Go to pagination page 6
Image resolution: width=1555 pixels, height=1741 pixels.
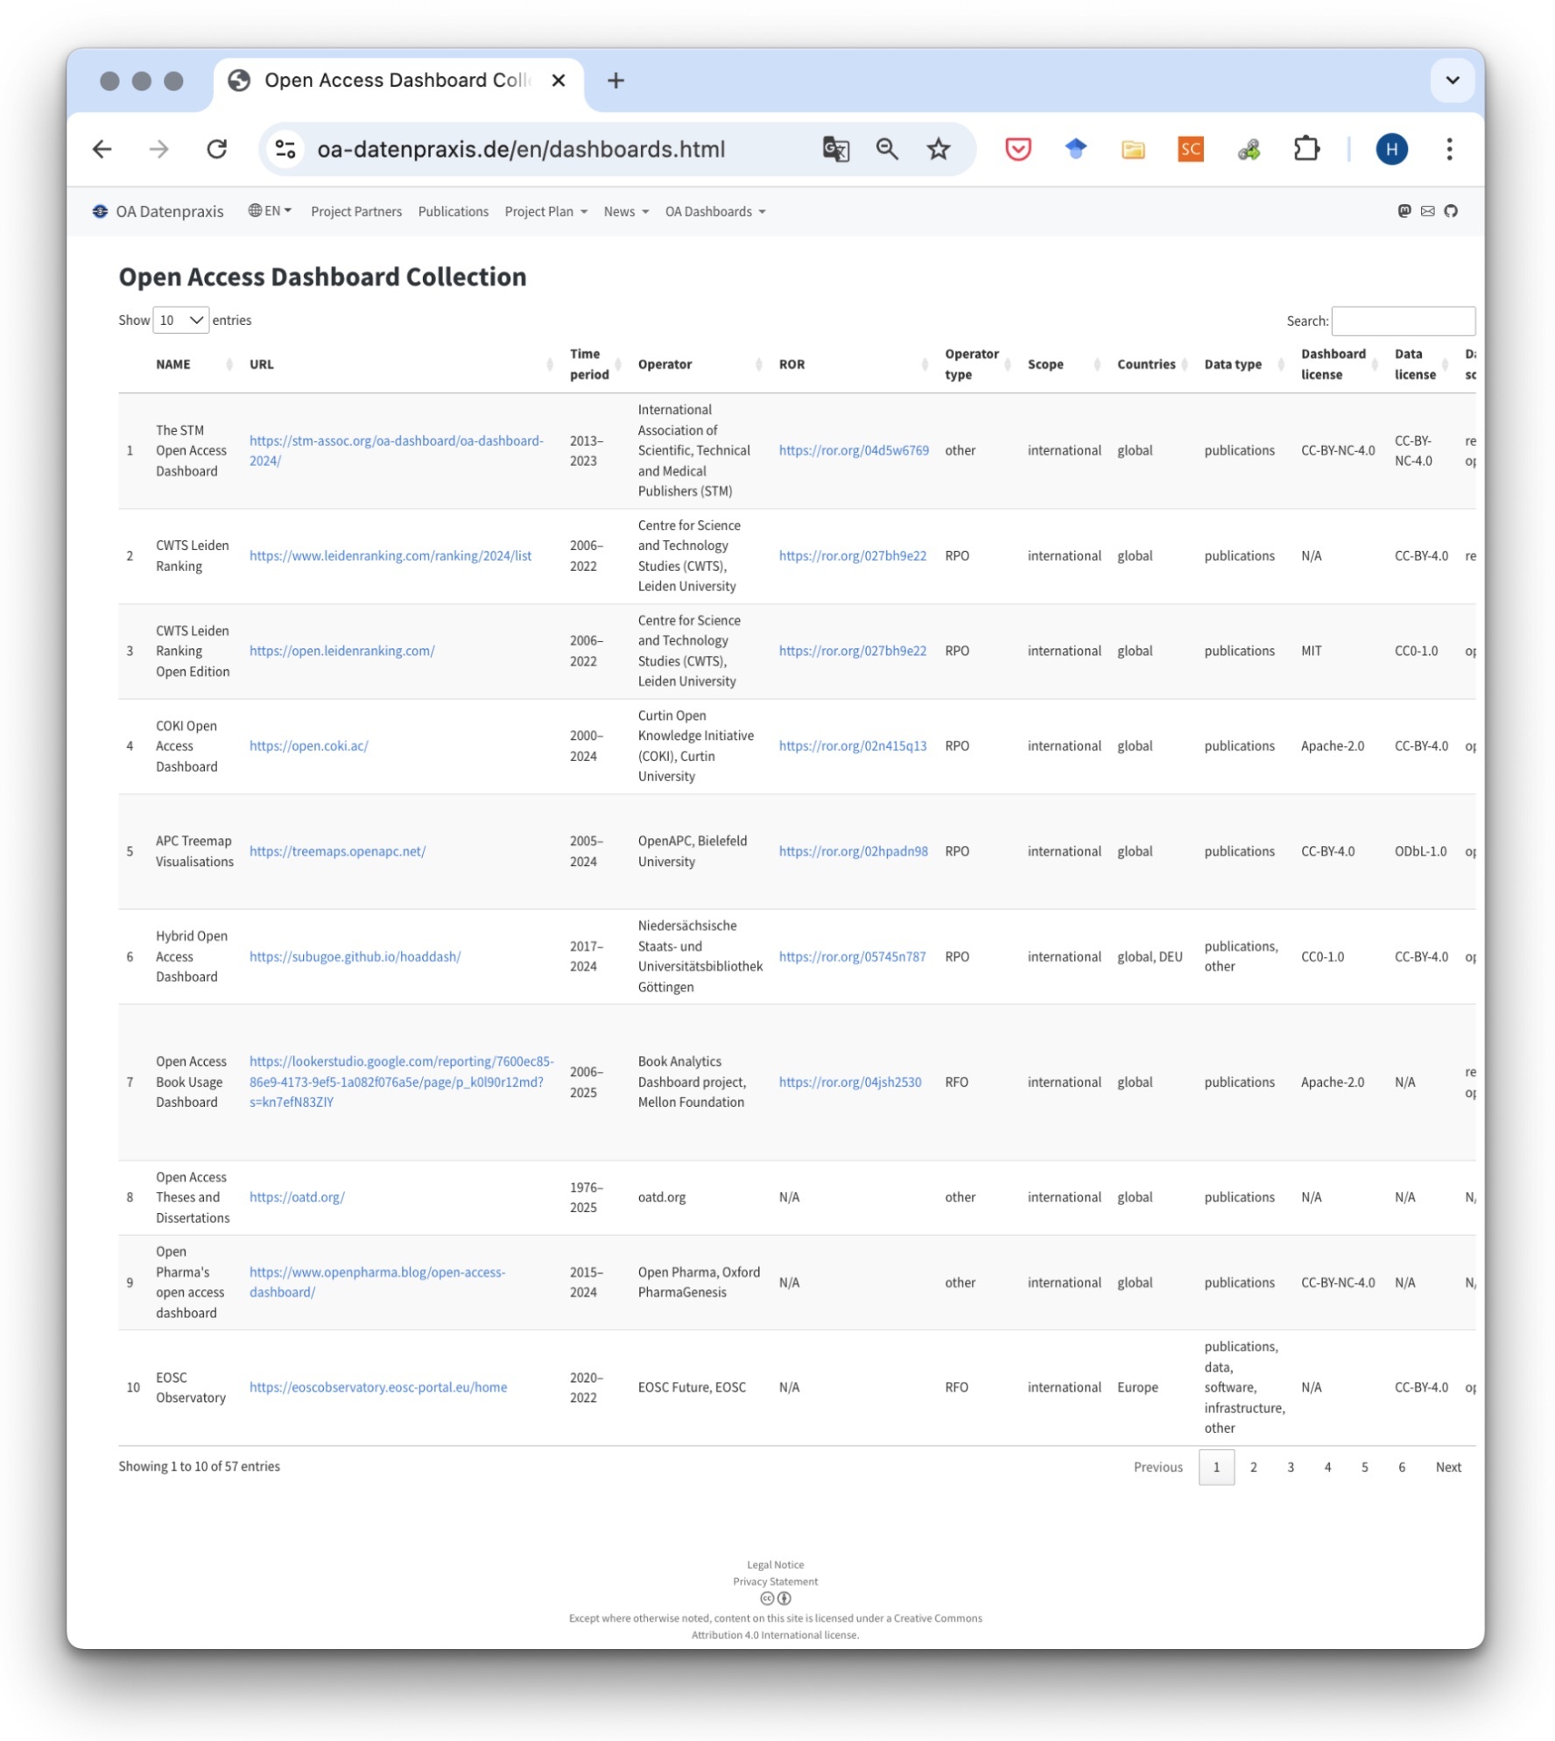(1402, 1467)
